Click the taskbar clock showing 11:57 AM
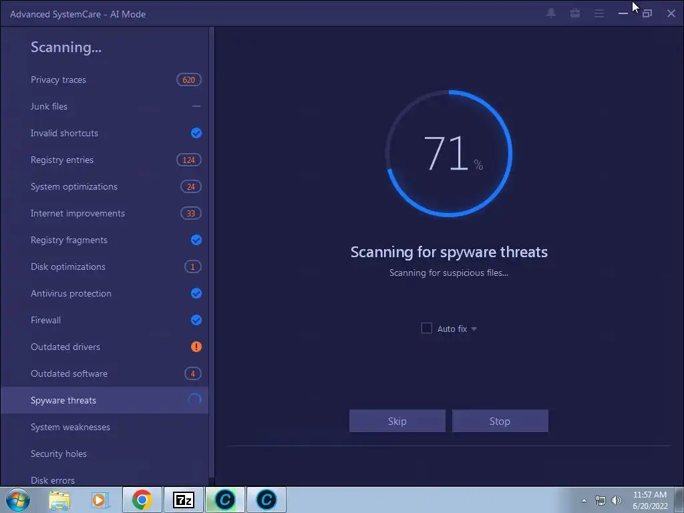 650,500
